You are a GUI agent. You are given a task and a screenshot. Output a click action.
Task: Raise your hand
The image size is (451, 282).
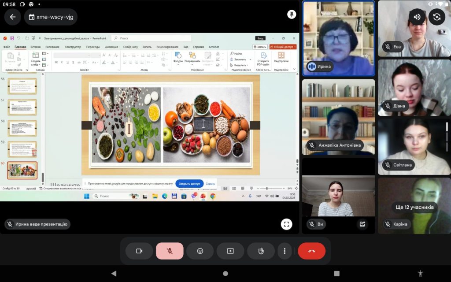click(x=261, y=251)
